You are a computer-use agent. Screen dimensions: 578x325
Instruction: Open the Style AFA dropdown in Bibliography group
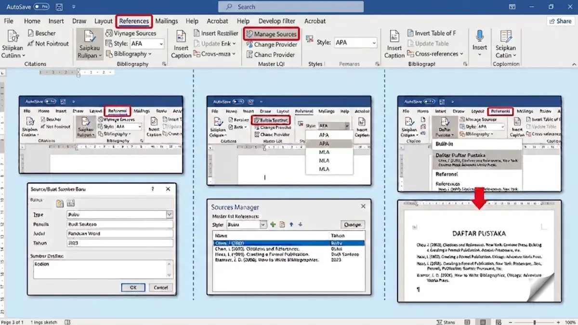[161, 44]
